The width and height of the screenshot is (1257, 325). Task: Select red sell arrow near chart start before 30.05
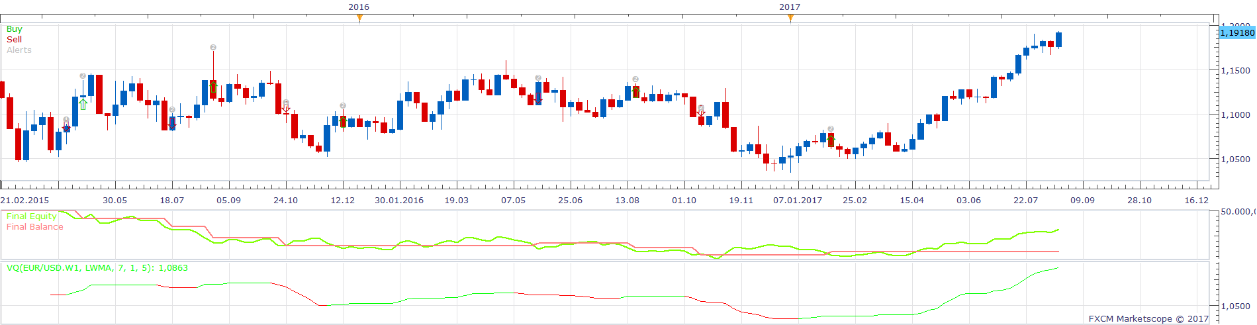(66, 128)
